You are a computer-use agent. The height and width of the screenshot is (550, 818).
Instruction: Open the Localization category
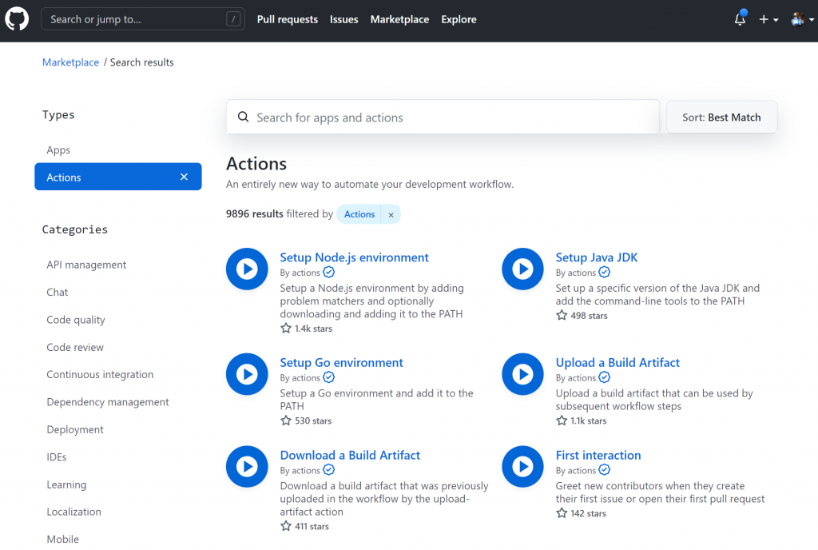pyautogui.click(x=73, y=512)
